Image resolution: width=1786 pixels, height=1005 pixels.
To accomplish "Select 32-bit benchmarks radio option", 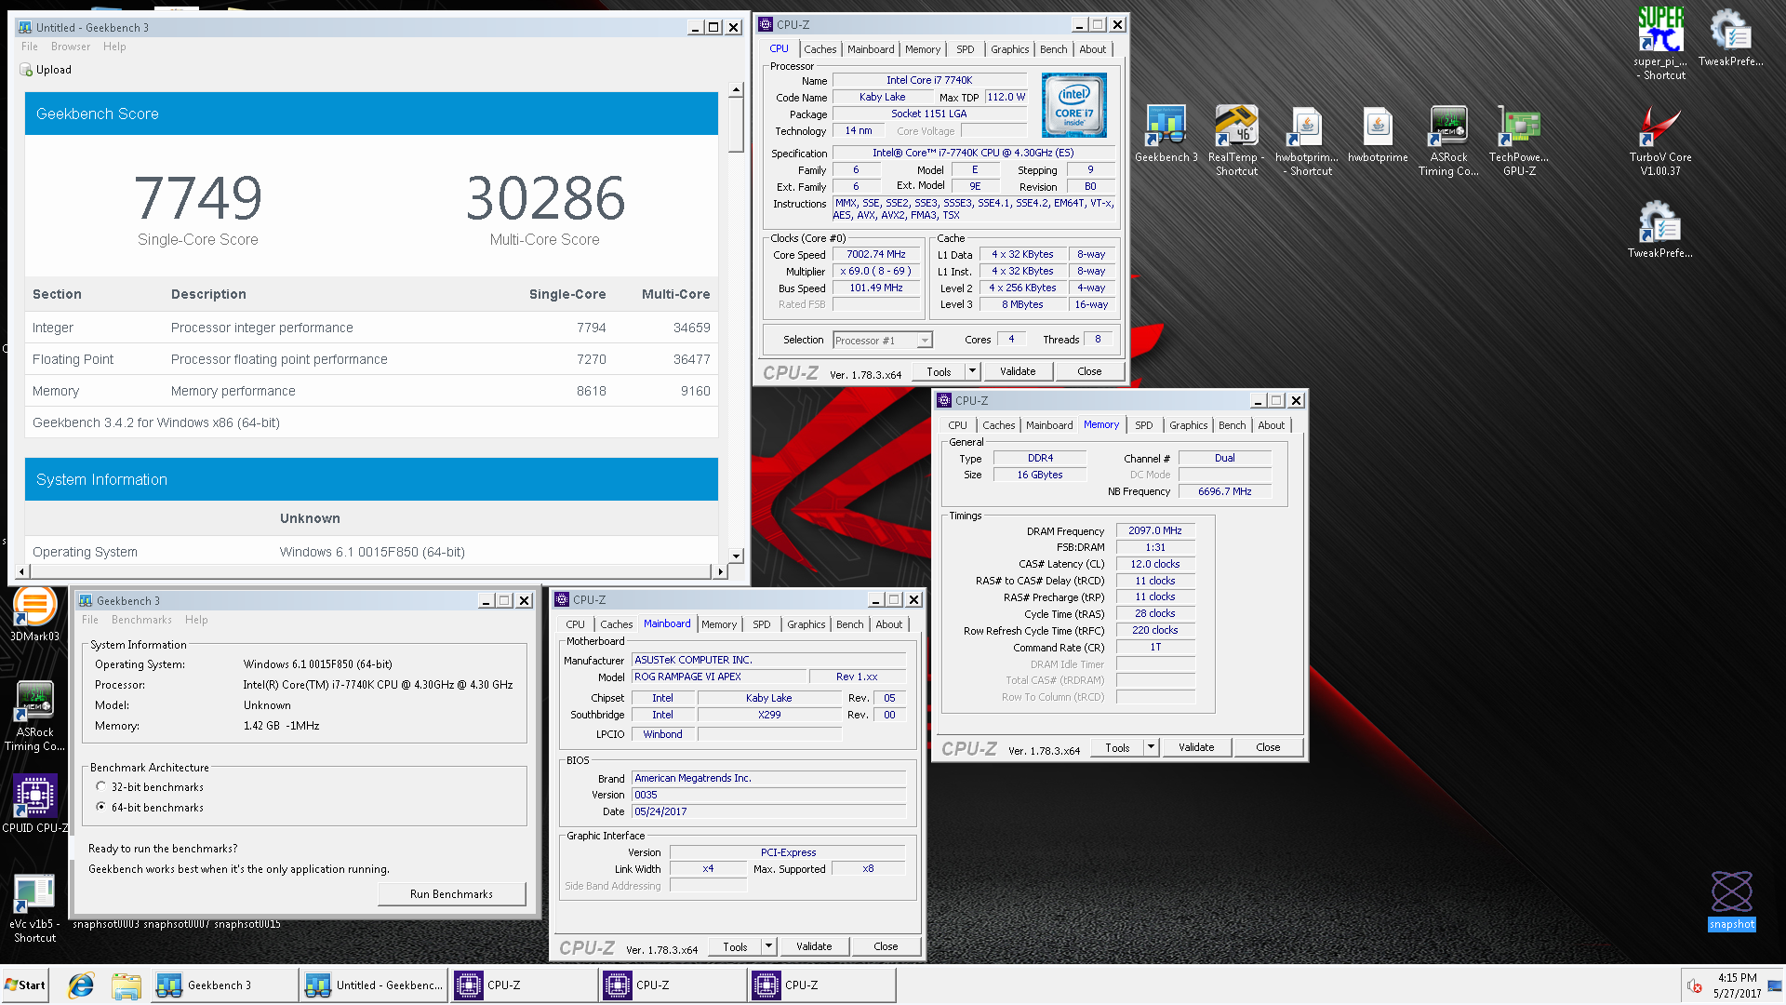I will tap(100, 786).
